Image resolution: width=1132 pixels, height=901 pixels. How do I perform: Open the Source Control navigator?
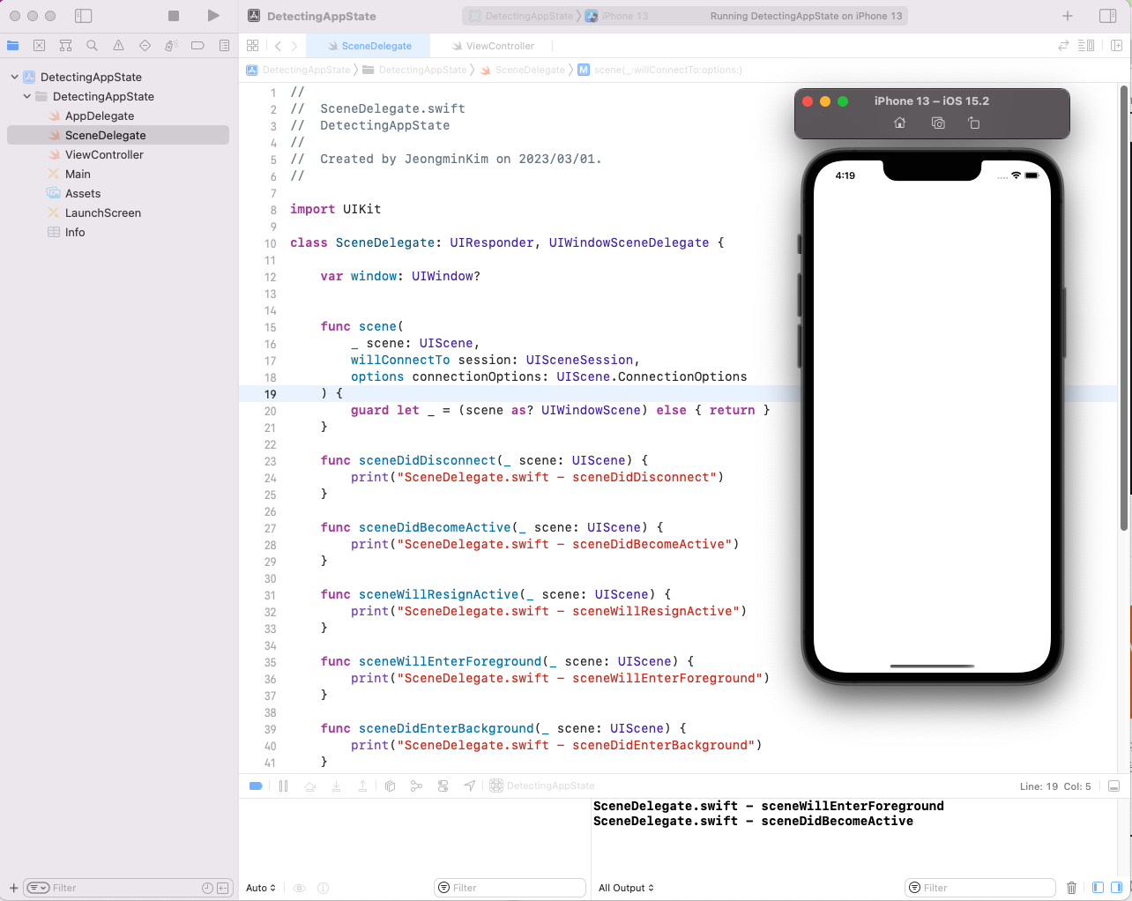[40, 46]
